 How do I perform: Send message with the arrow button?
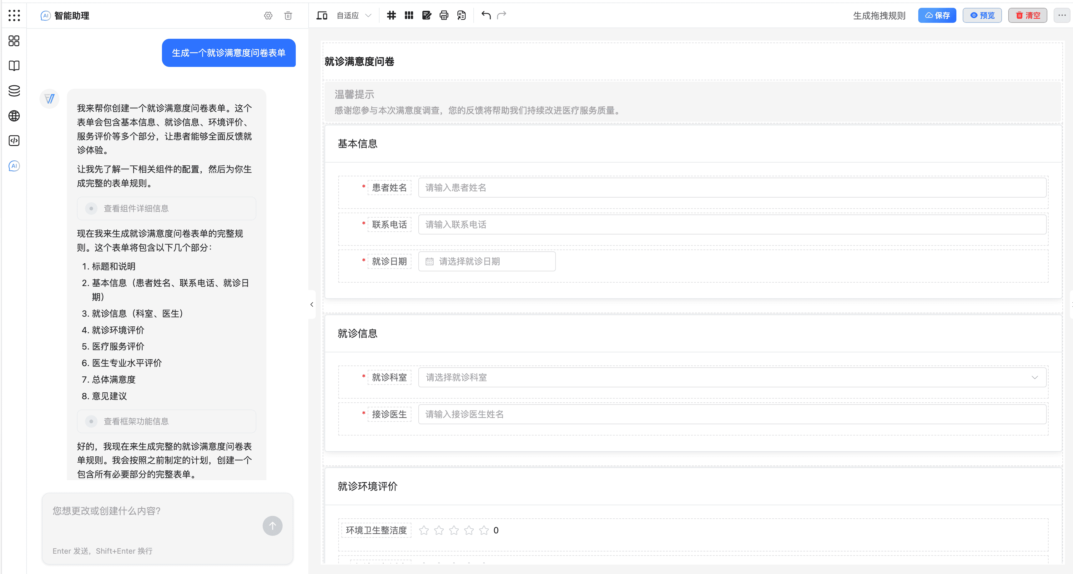272,526
